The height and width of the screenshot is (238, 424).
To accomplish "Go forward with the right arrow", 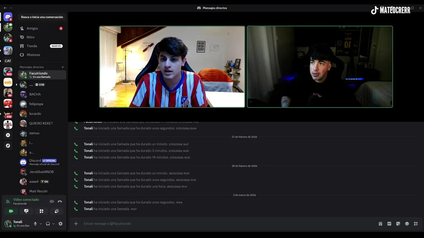I will pyautogui.click(x=11, y=8).
